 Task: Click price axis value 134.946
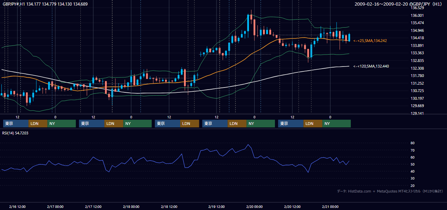click(x=417, y=30)
